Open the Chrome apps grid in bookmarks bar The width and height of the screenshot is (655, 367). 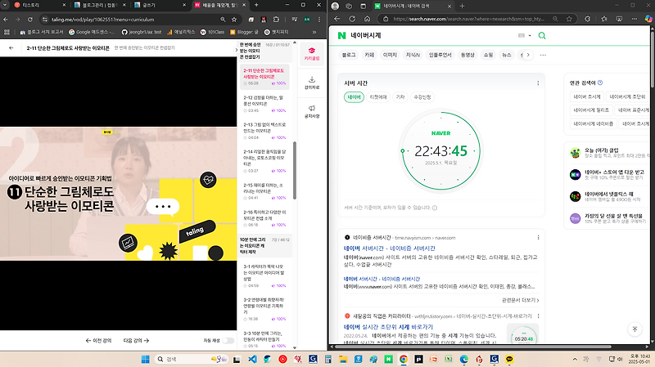click(x=7, y=32)
